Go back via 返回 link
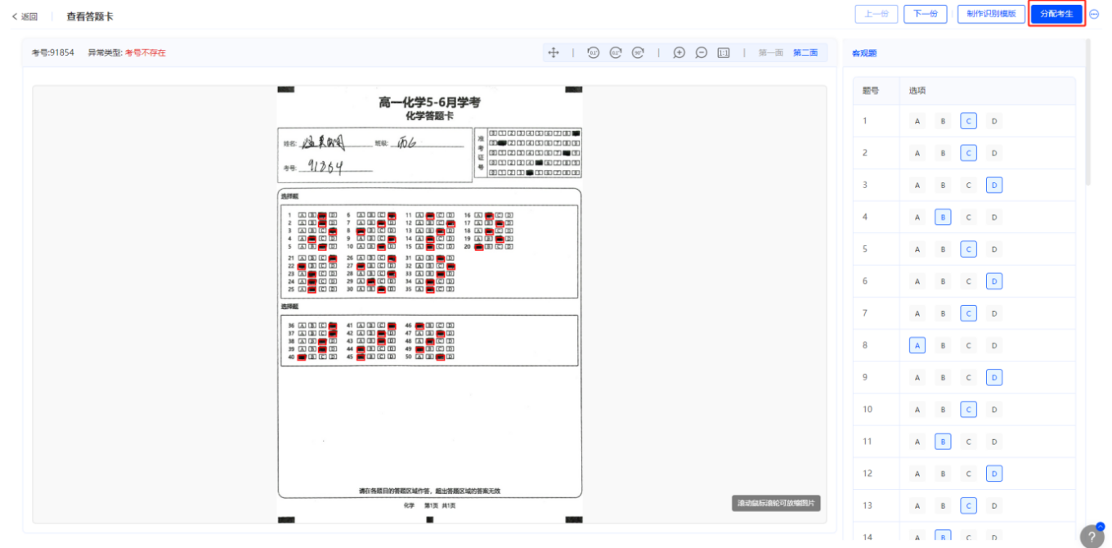The height and width of the screenshot is (548, 1112). (25, 16)
